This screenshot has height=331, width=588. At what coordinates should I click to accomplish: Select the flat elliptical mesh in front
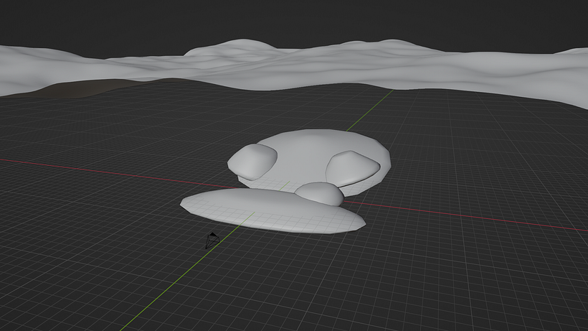(x=272, y=210)
